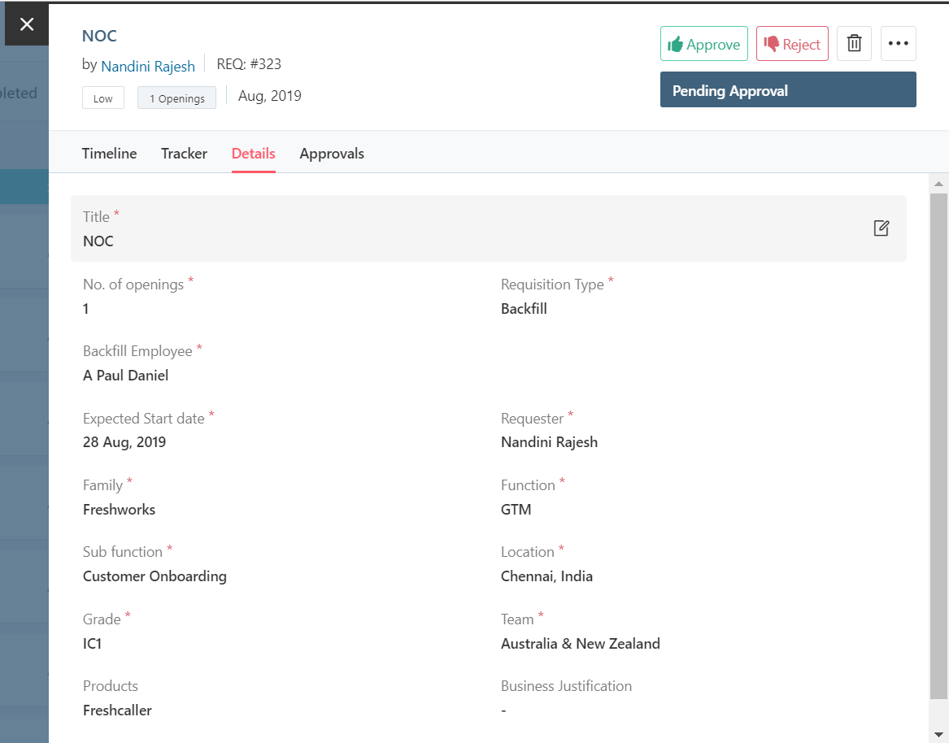Click Sub function value Customer Onboarding
The image size is (949, 743).
point(155,576)
